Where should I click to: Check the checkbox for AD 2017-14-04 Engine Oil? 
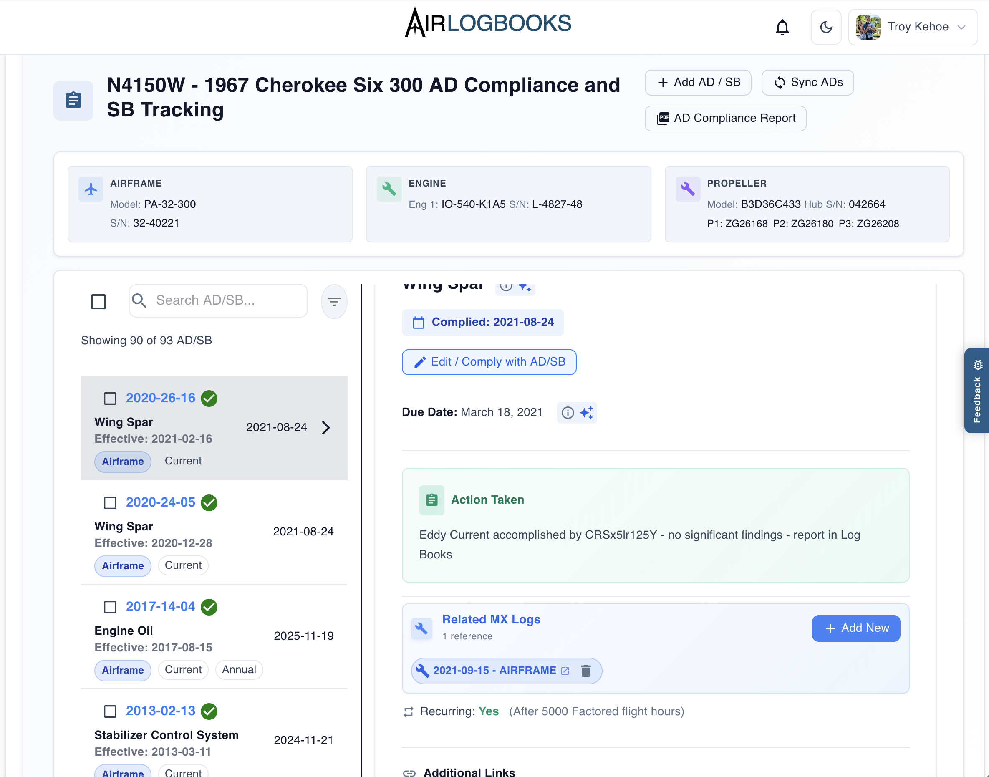click(110, 607)
